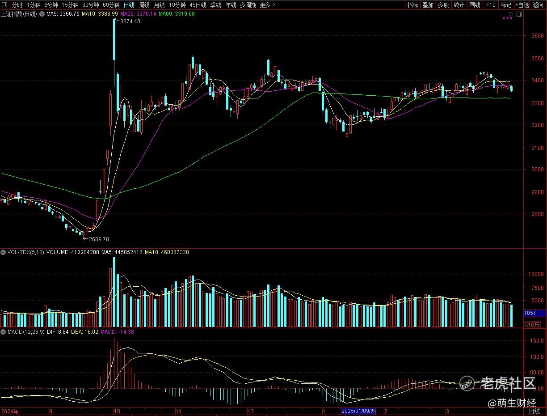The height and width of the screenshot is (416, 547).
Task: Add to watchlist with +自选
Action: (522, 5)
